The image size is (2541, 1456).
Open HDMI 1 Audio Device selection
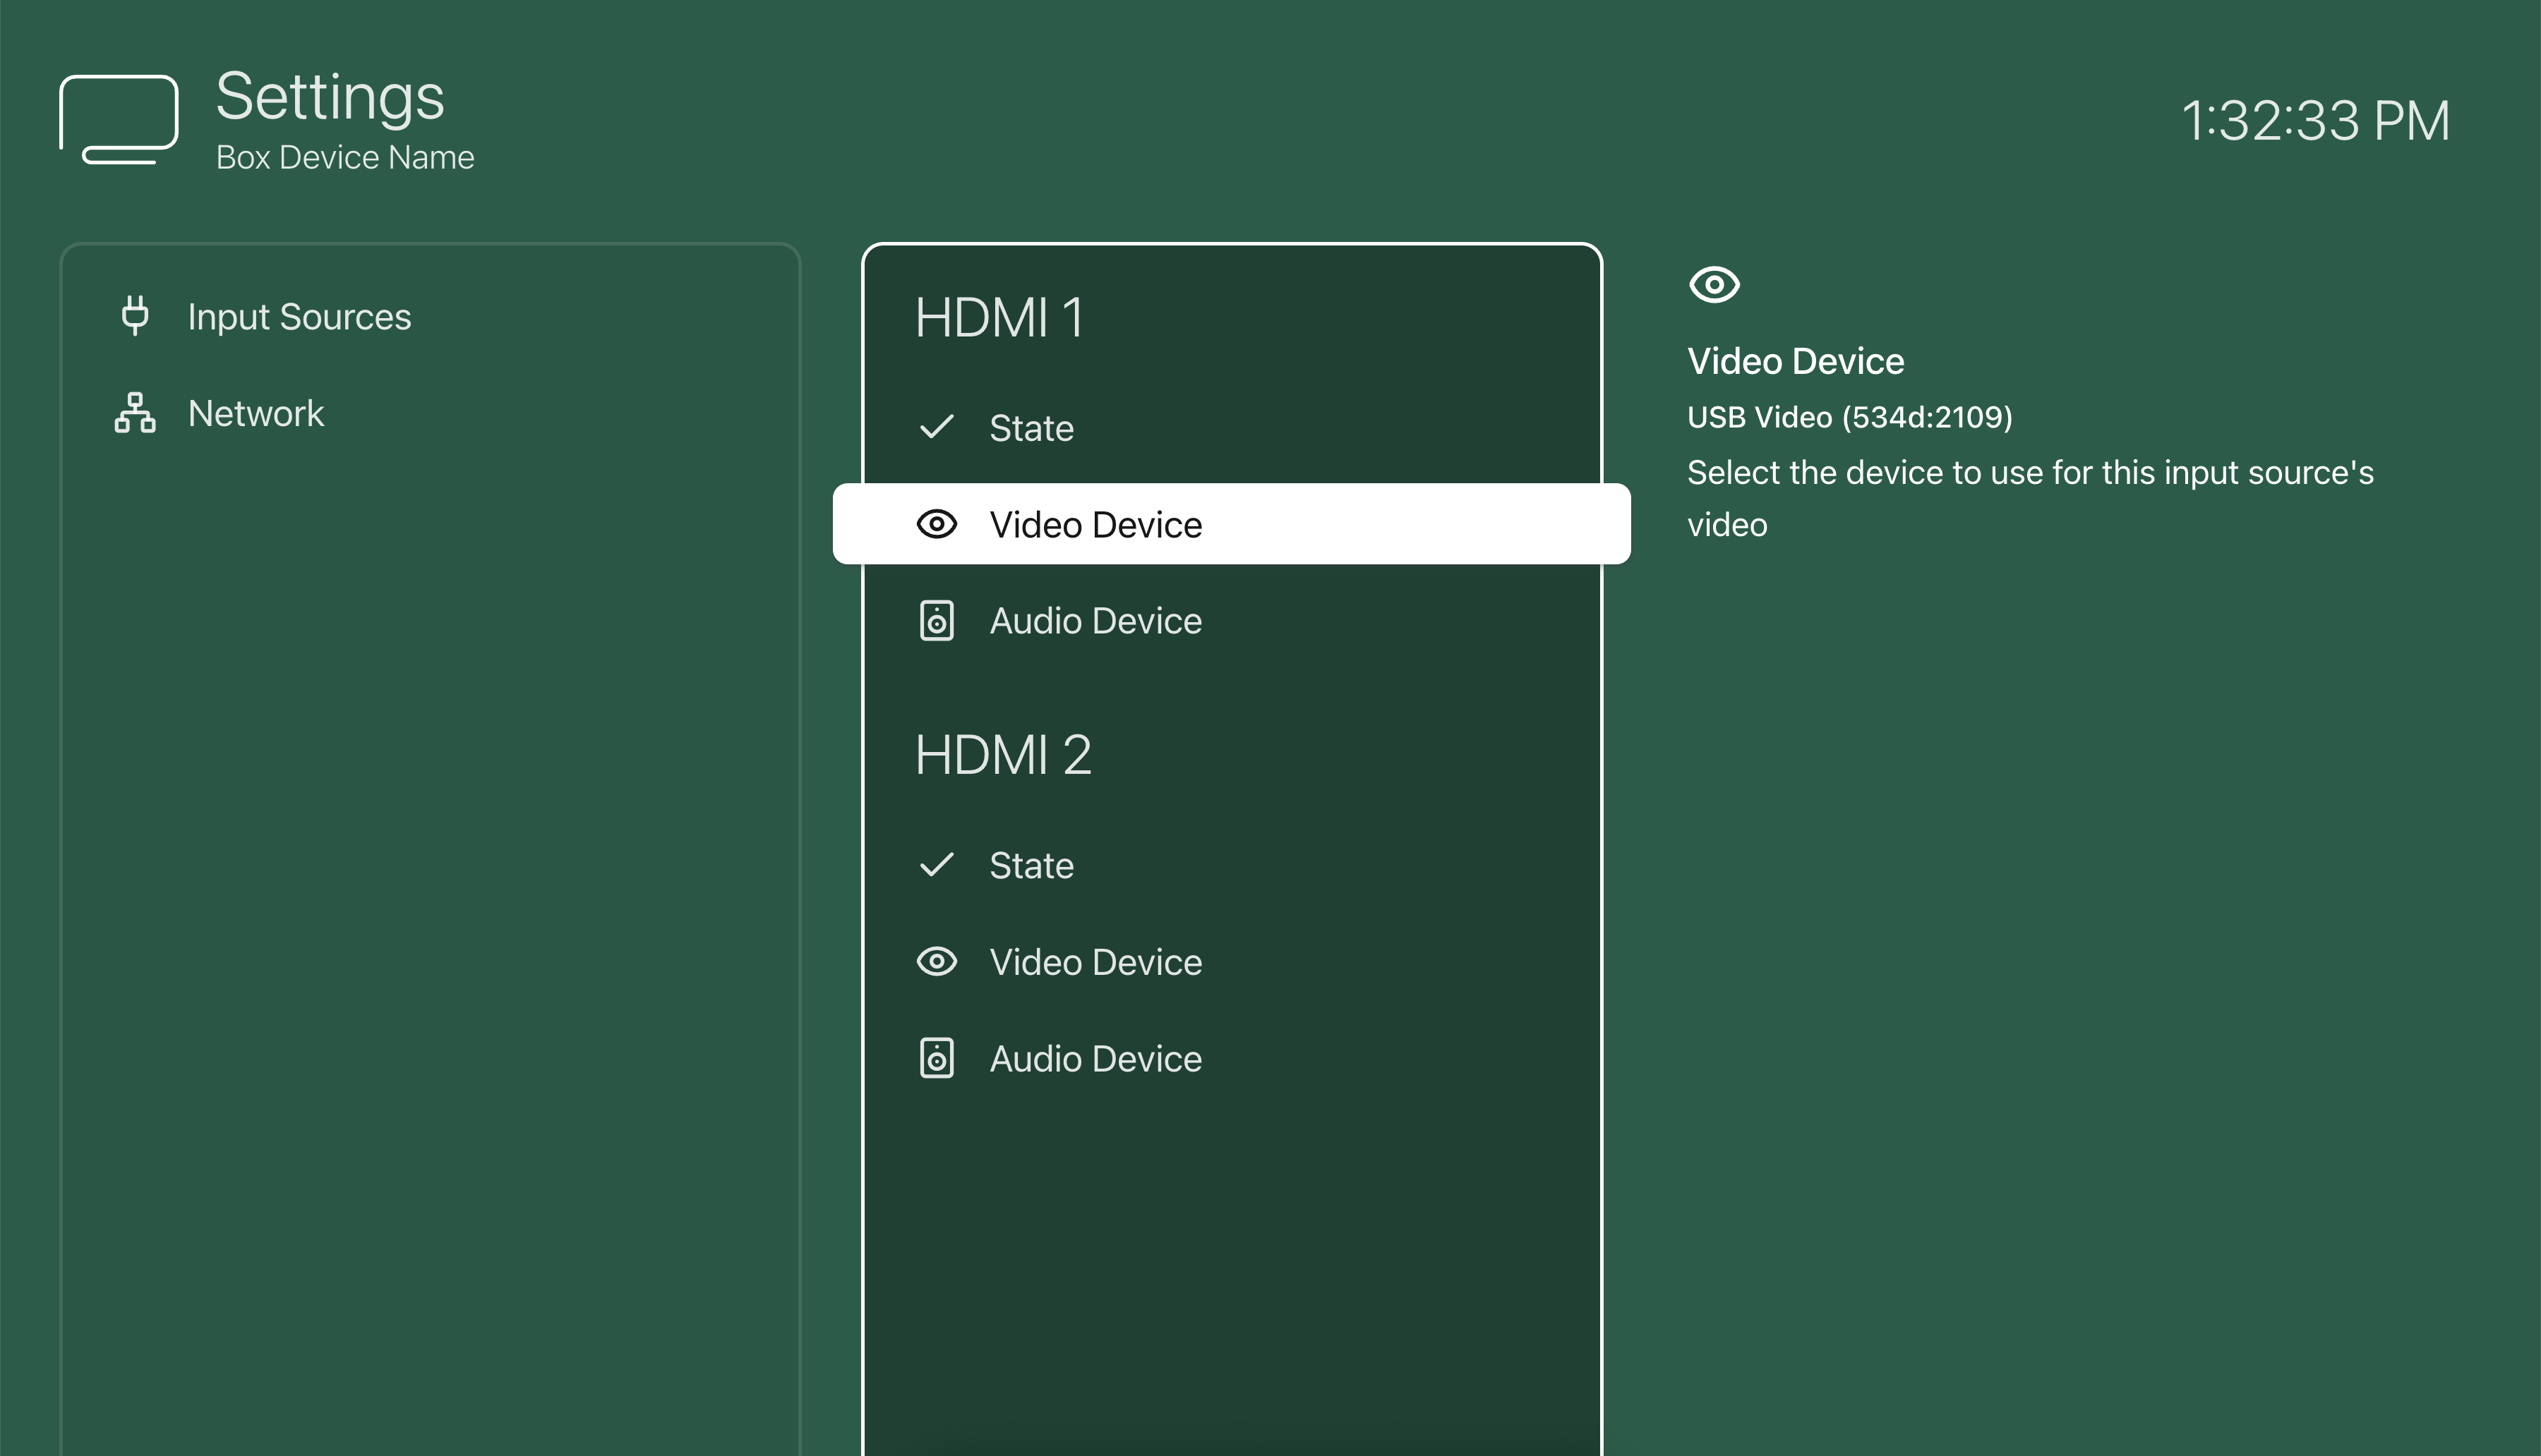tap(1095, 621)
